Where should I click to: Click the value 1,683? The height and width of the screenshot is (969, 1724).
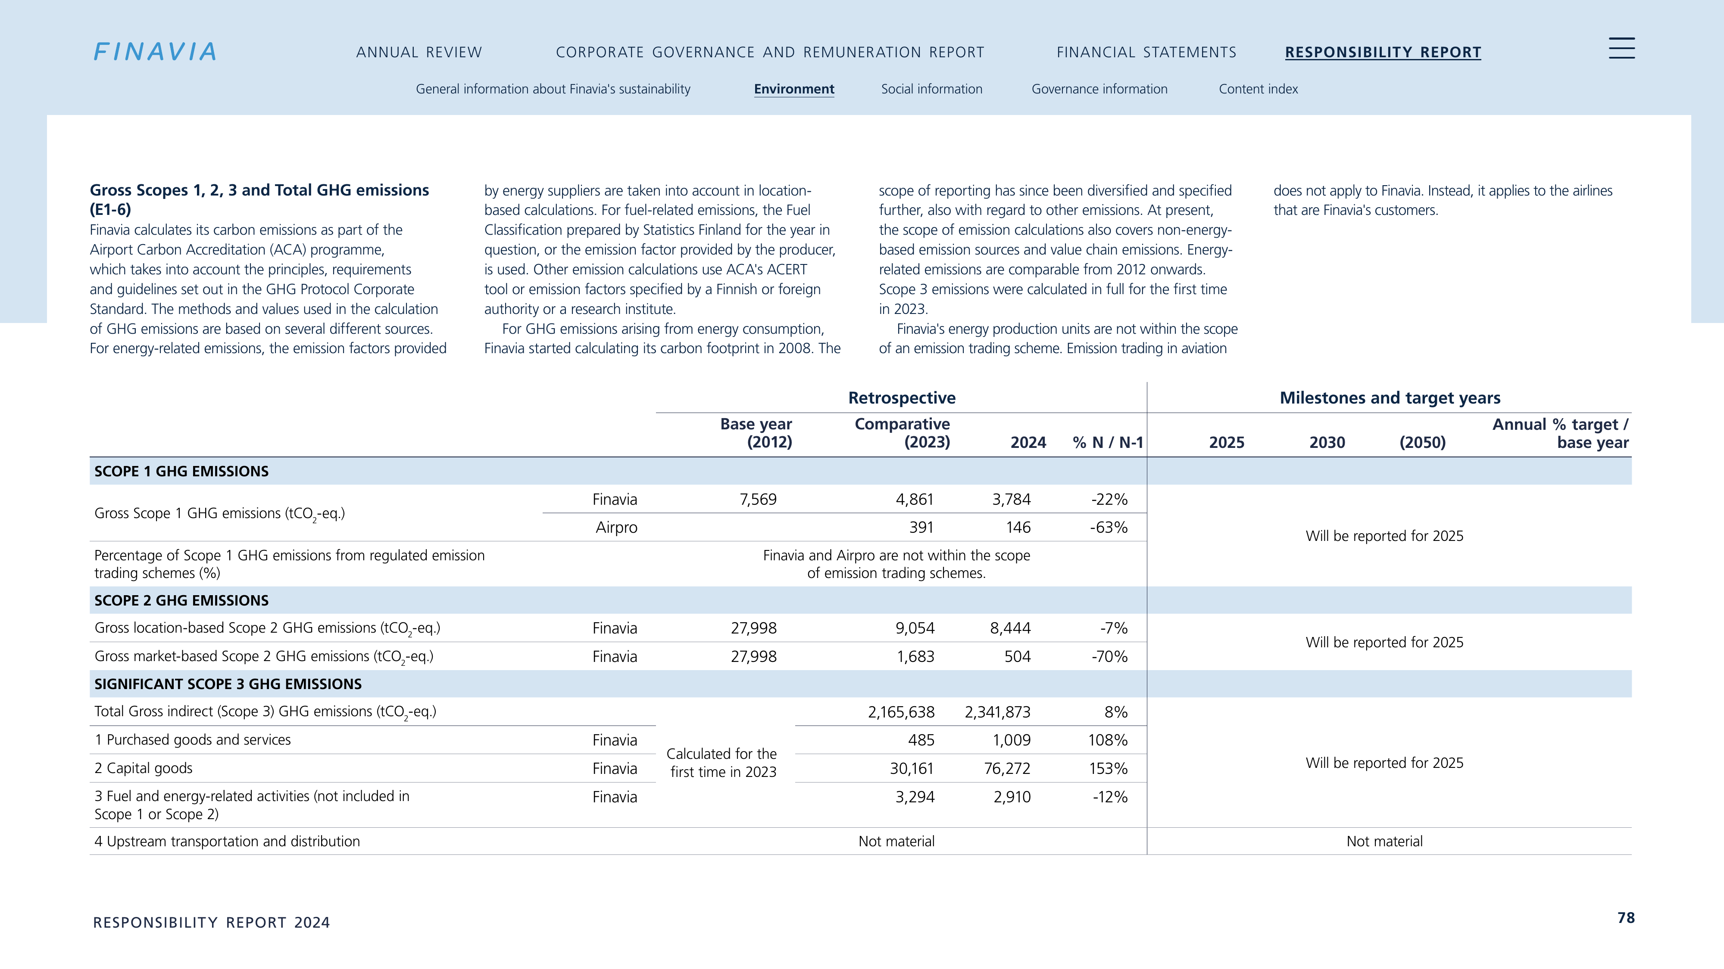click(x=915, y=656)
